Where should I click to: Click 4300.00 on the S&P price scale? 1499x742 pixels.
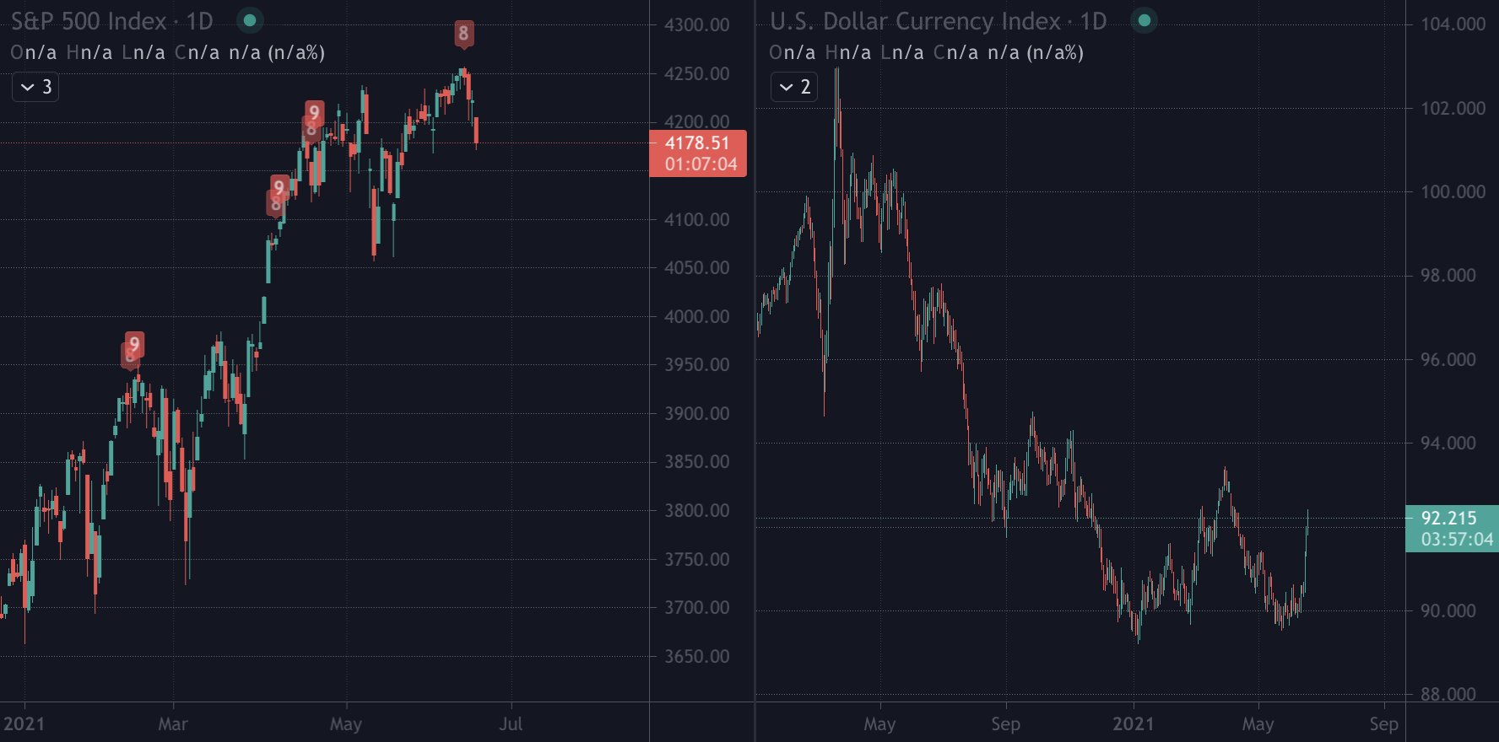tap(696, 25)
